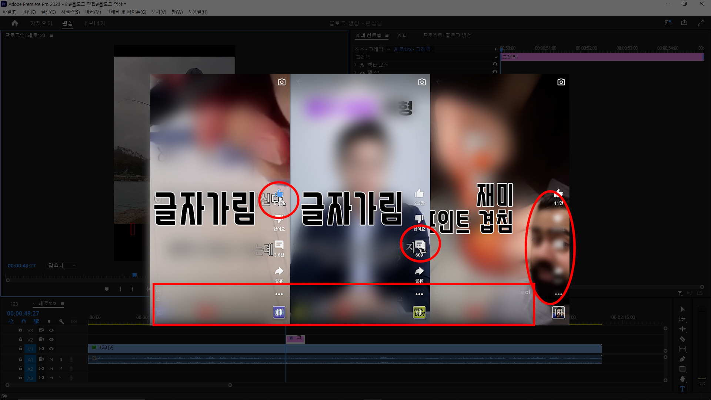Viewport: 711px width, 400px height.
Task: Mute audio track A1
Action: (x=51, y=359)
